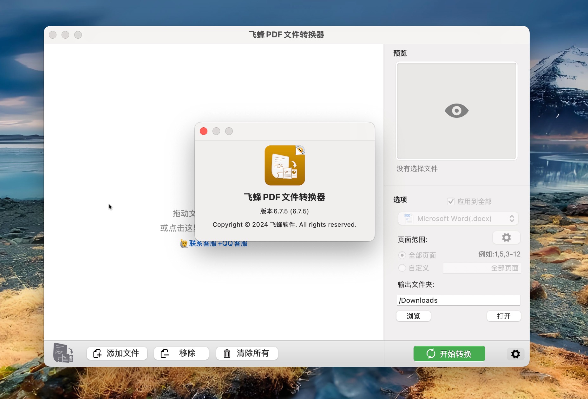588x399 pixels.
Task: Click the PDF converter logo in bottom bar
Action: coord(63,353)
